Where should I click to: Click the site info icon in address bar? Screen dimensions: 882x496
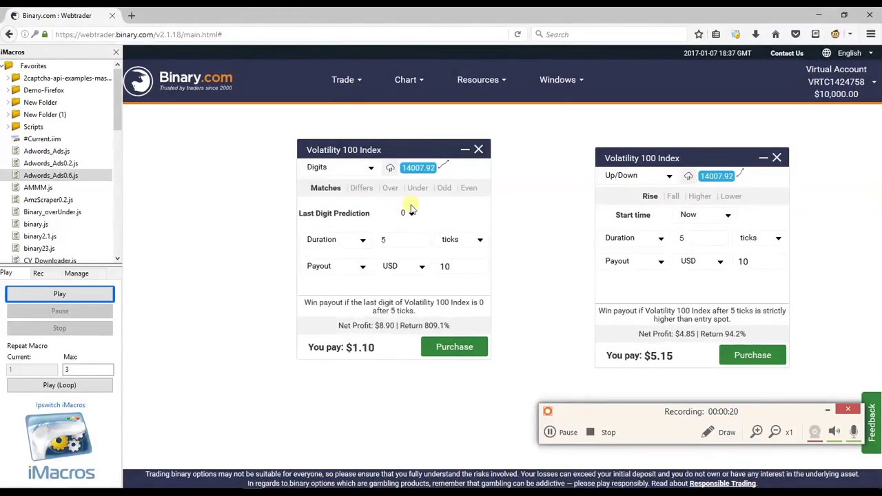(25, 34)
